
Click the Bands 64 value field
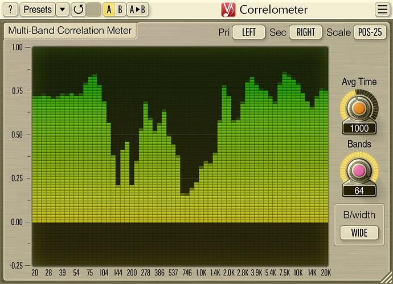pos(359,190)
